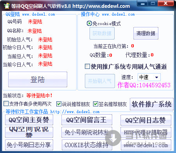The width and height of the screenshot is (176, 153).
Task: Click the 未登陆 value next to QQ号码
Action: pyautogui.click(x=35, y=22)
